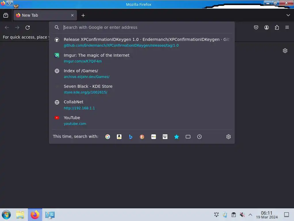Open the YouTube suggestion

142,121
